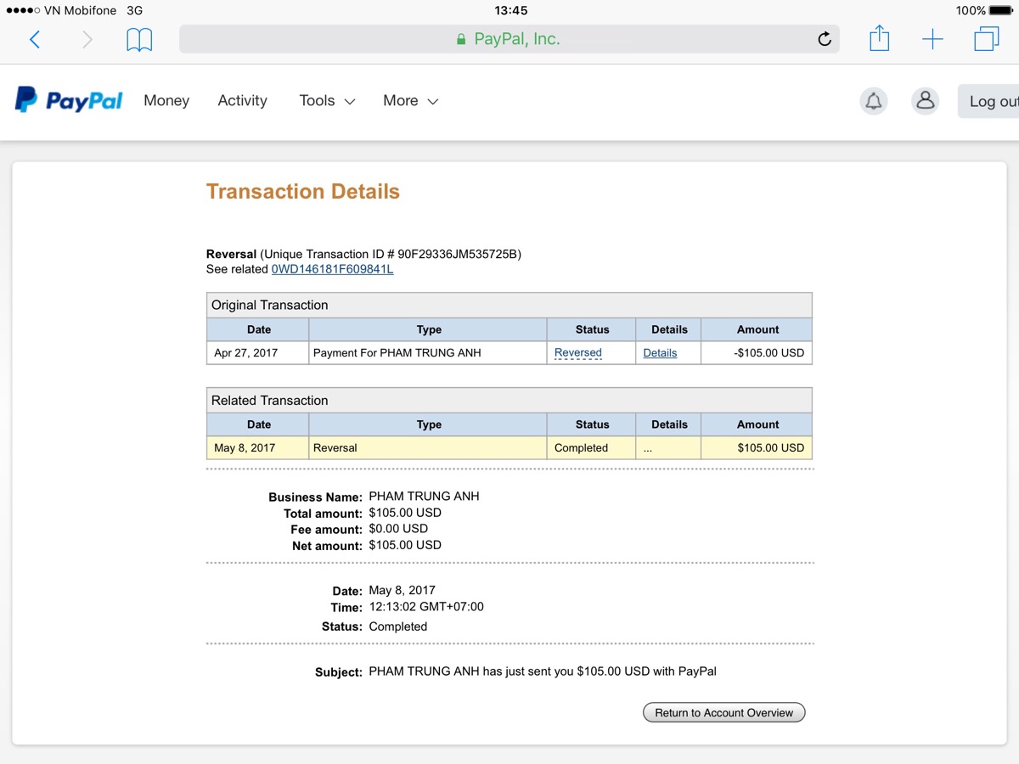1019x764 pixels.
Task: Click the Log out button
Action: pos(990,101)
